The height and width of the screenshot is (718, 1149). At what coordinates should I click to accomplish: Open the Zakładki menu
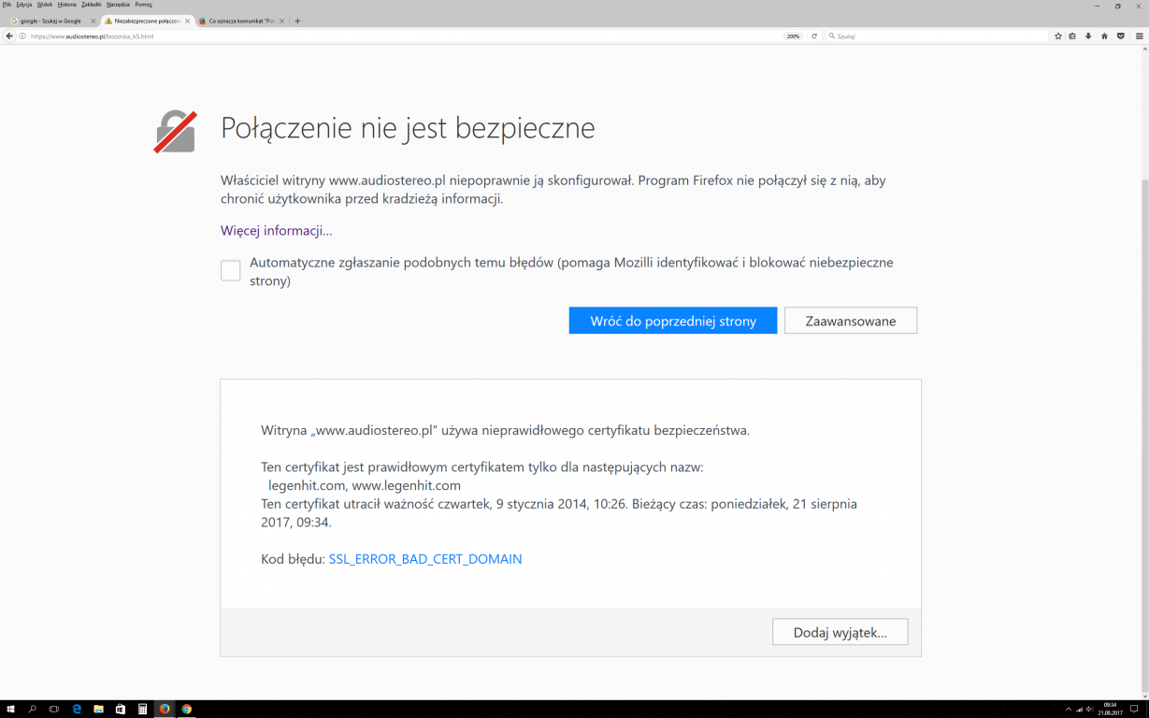coord(92,5)
